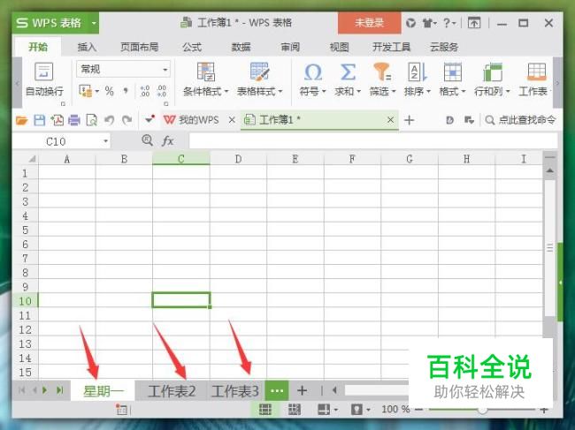This screenshot has width=575, height=430.
Task: Select row 10 header
Action: pos(25,301)
